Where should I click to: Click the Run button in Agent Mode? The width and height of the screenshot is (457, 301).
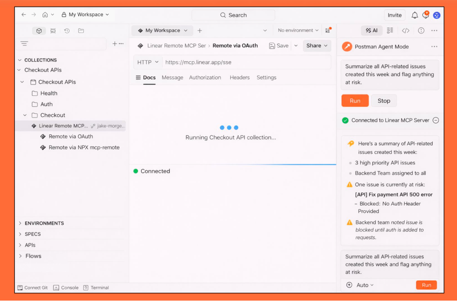pos(355,100)
